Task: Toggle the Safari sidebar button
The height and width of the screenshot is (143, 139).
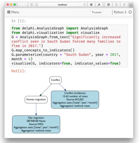Action: (x=32, y=5)
